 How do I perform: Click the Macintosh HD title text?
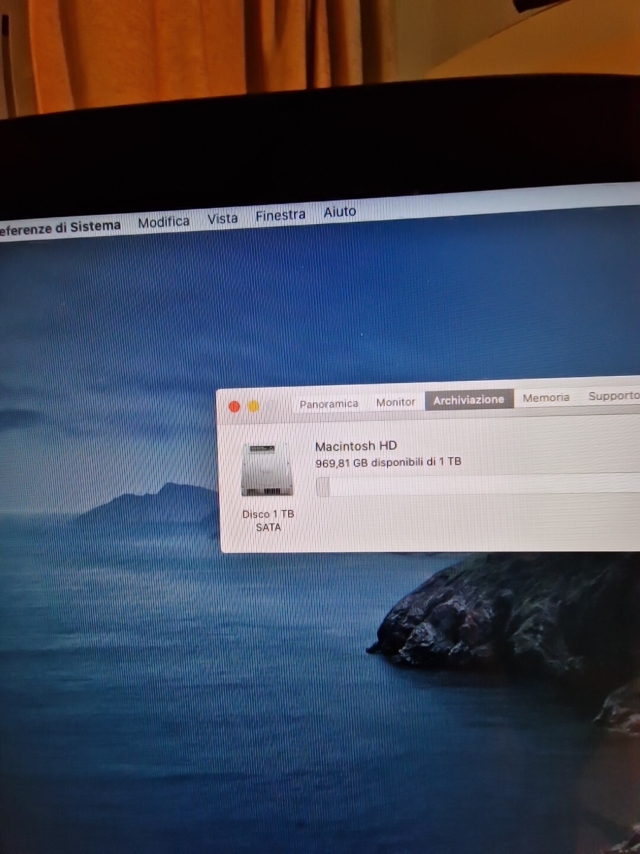pyautogui.click(x=356, y=446)
